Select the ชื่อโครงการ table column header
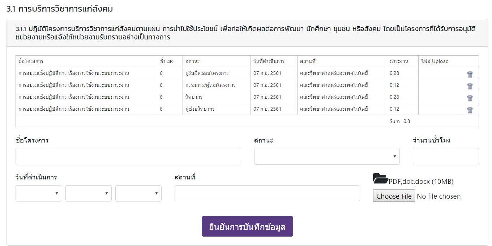The height and width of the screenshot is (246, 492). tap(31, 61)
